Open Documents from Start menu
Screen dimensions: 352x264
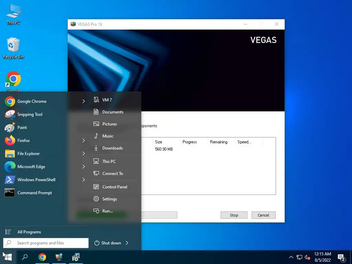click(x=115, y=112)
